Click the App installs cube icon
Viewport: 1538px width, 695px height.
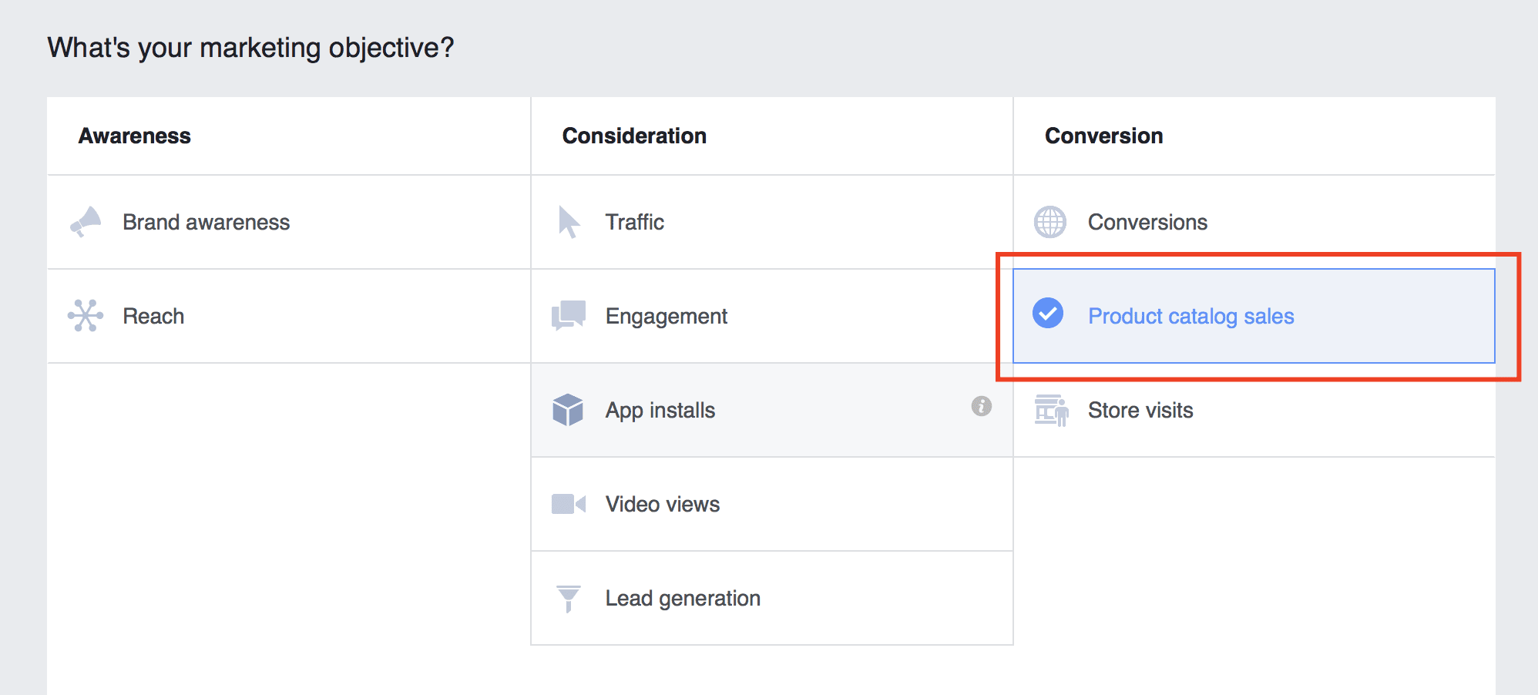pos(568,410)
